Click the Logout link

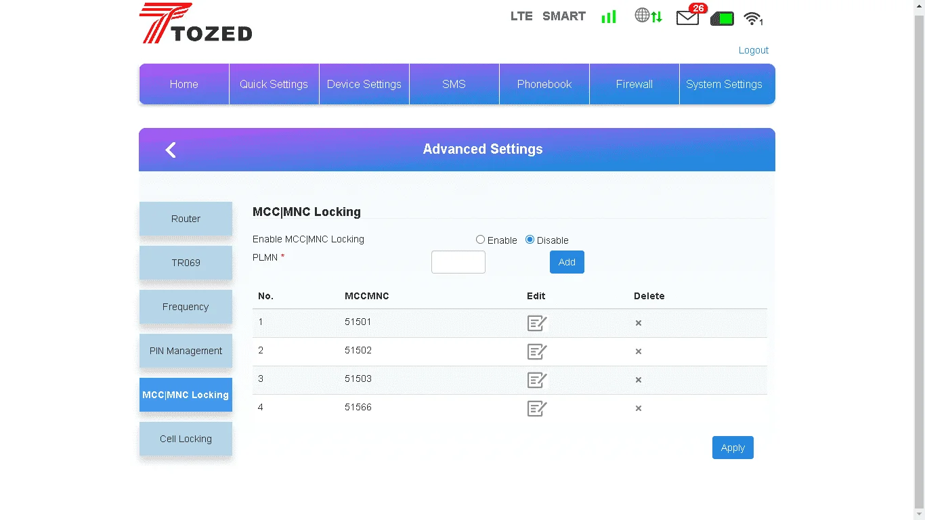tap(753, 50)
